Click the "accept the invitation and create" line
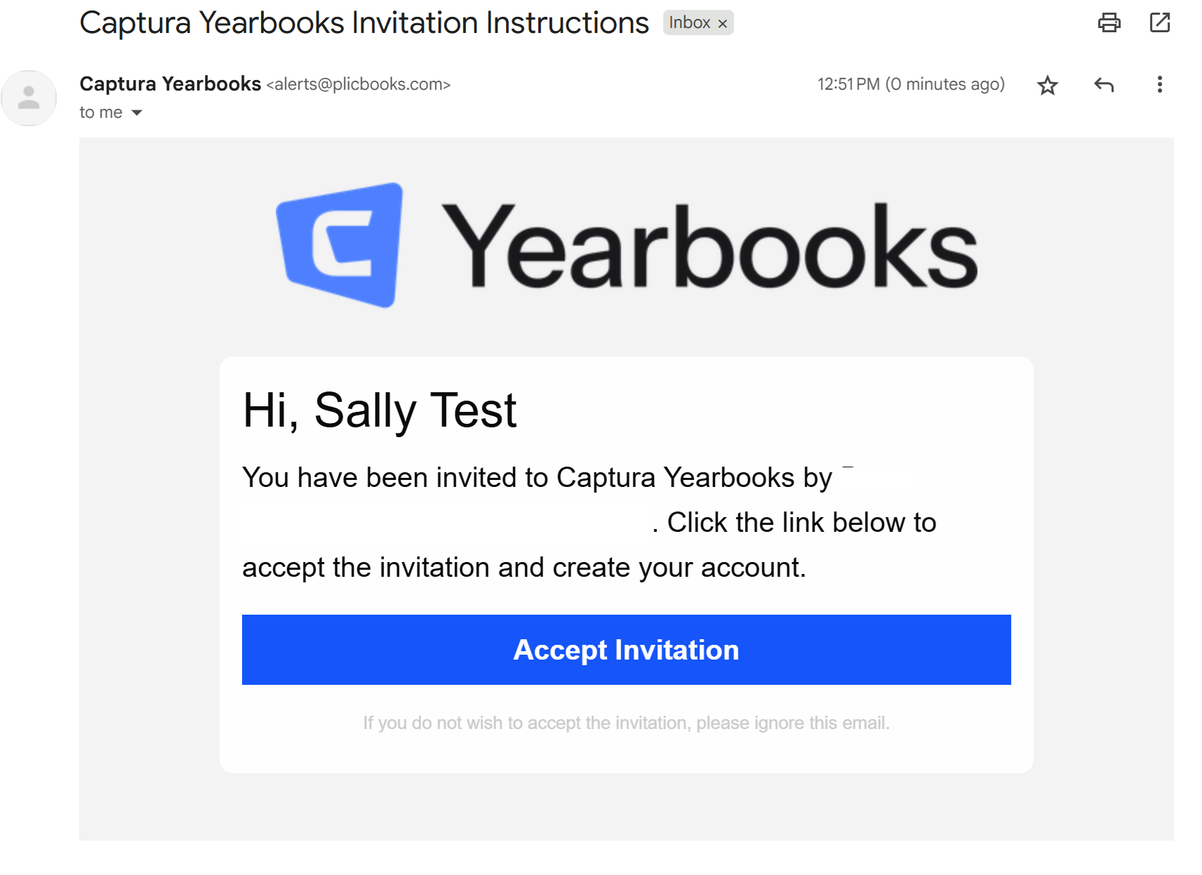 [523, 568]
